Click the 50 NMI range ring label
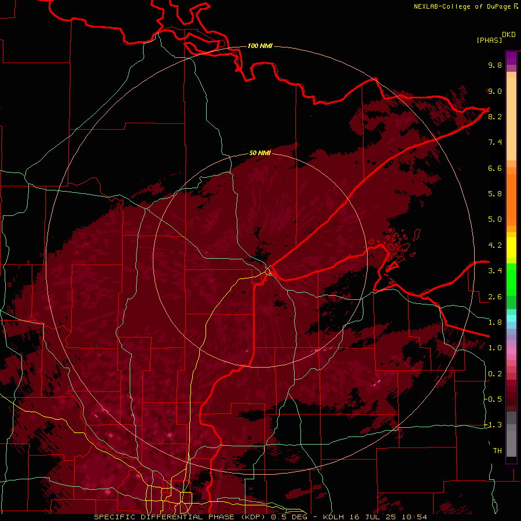Viewport: 521px width, 521px height. point(260,153)
